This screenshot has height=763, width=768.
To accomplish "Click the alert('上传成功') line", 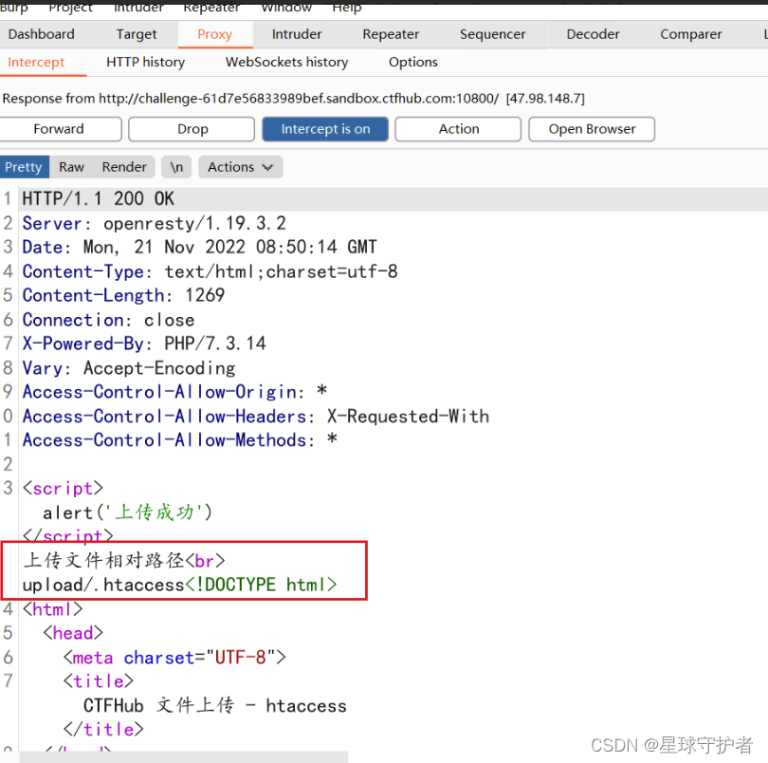I will tap(127, 512).
